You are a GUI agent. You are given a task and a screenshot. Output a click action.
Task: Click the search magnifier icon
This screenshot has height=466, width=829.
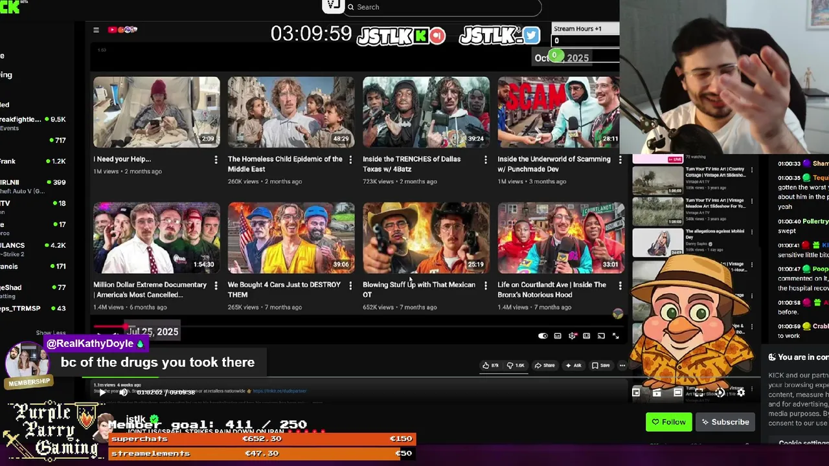pos(350,7)
